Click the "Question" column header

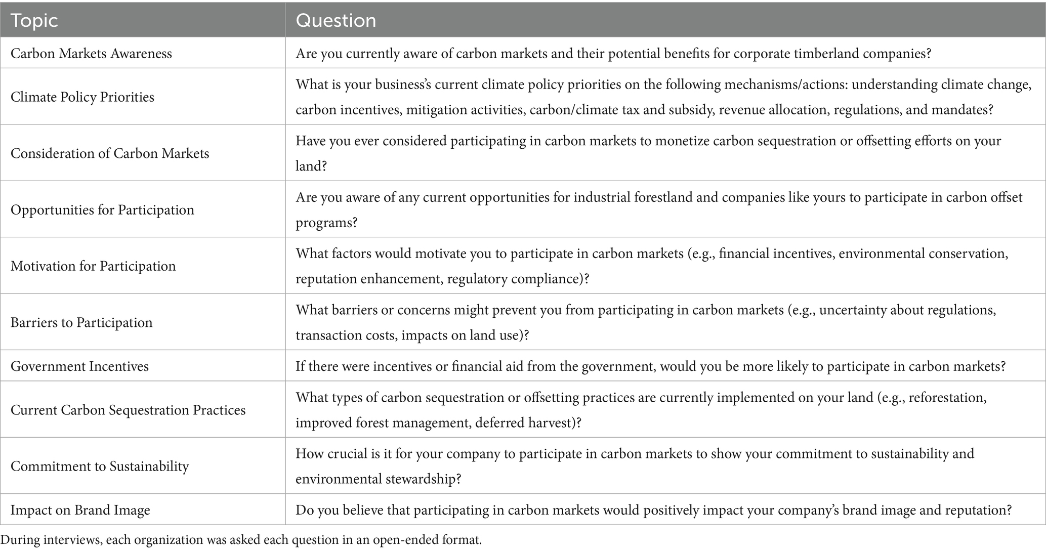point(336,21)
